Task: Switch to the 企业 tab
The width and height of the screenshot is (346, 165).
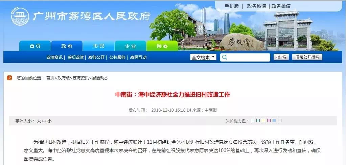Action: [x=131, y=46]
